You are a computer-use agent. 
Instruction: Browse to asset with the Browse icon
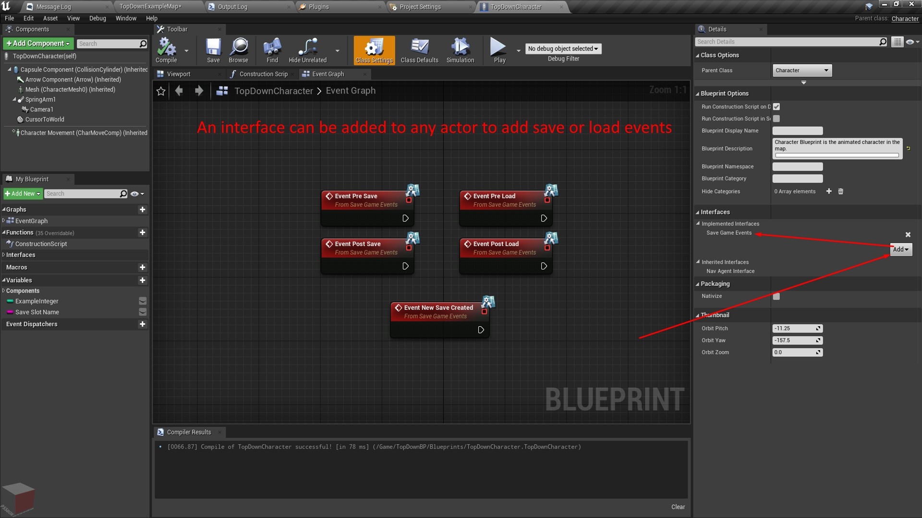coord(239,50)
